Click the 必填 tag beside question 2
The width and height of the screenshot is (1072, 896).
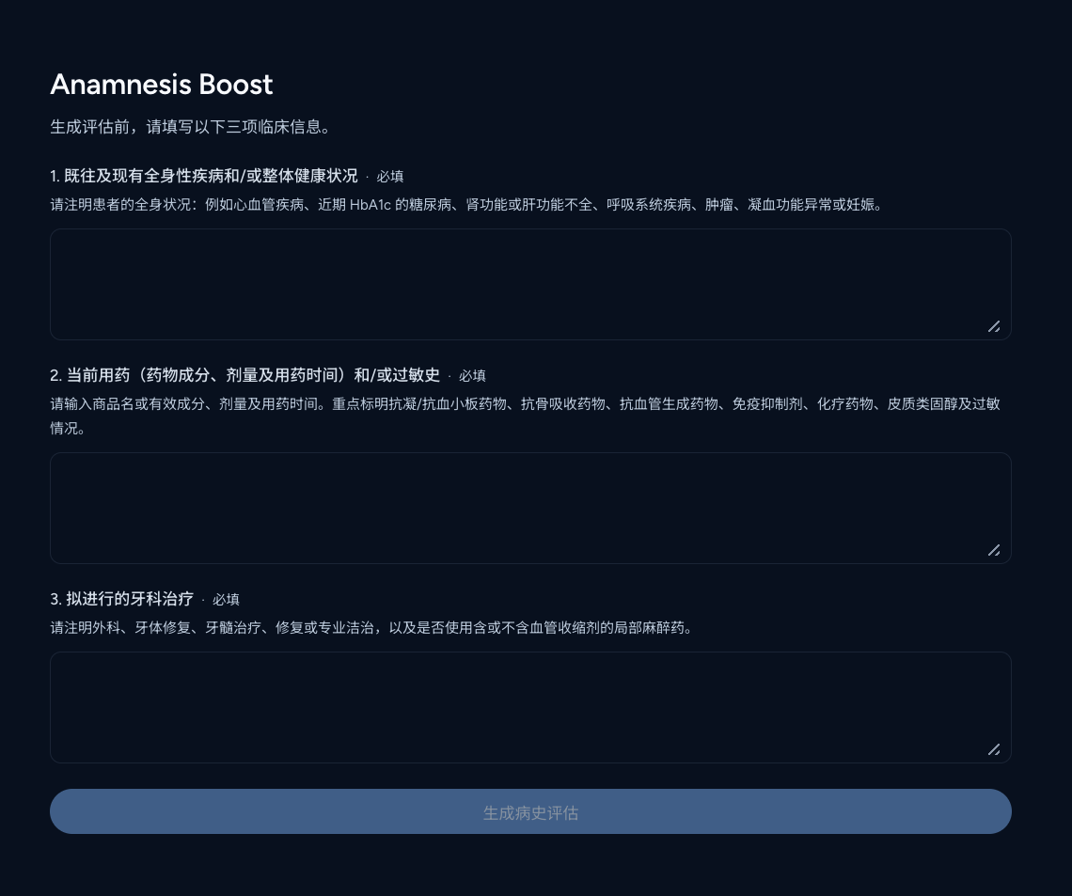pyautogui.click(x=472, y=376)
